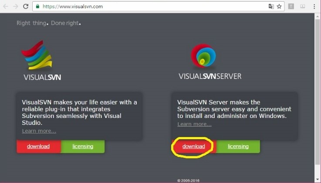Open the translate page icon
This screenshot has width=321, height=183.
(271, 7)
